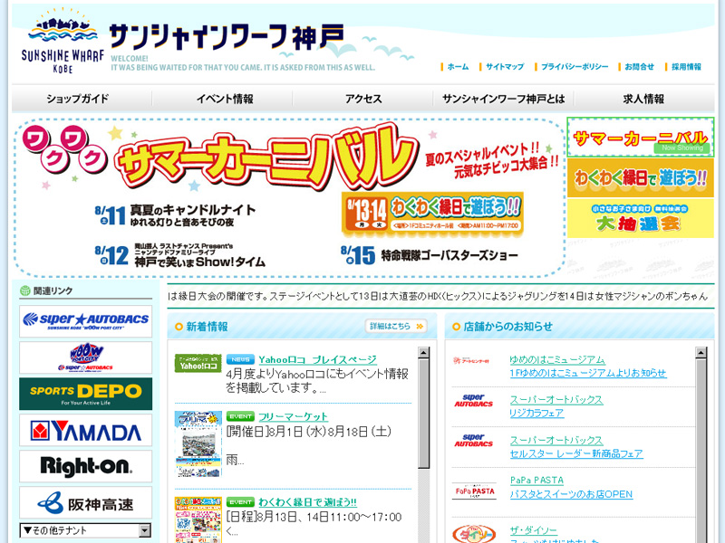Click the Yahoo!ロコ green thumbnail icon

[198, 364]
